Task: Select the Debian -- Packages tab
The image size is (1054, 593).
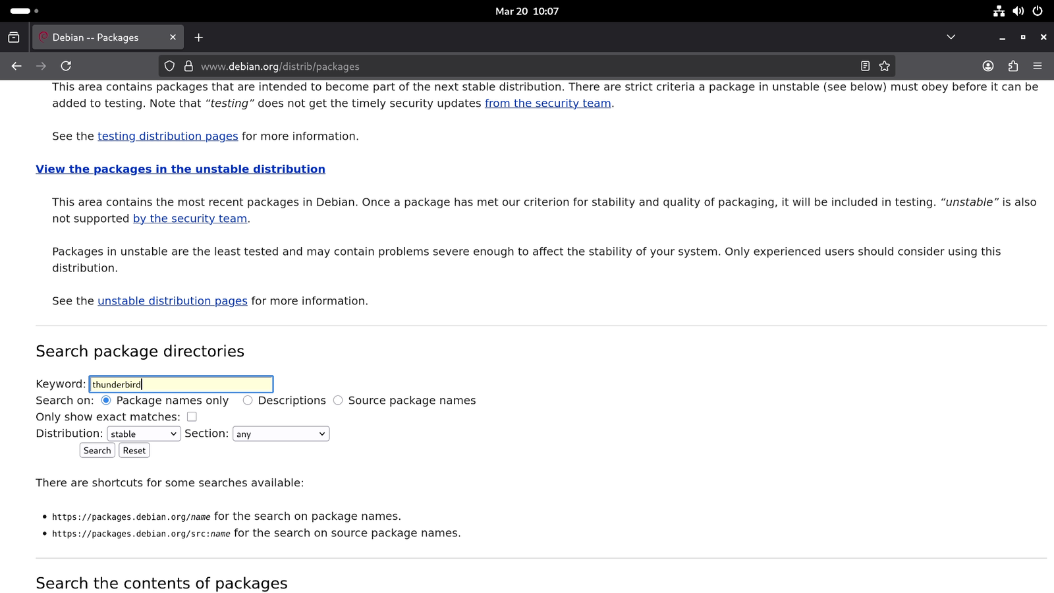Action: [x=108, y=38]
